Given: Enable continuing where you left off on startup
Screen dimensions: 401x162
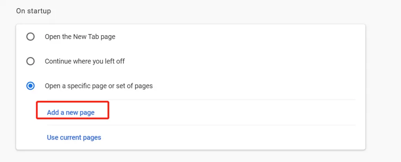Looking at the screenshot, I should [30, 61].
